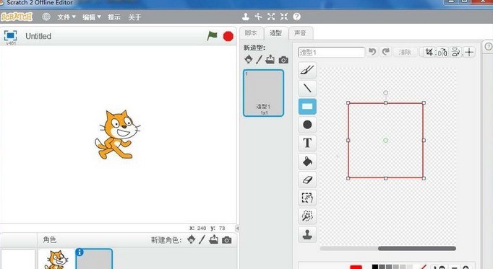Image resolution: width=493 pixels, height=269 pixels.
Task: Pick the black color swatch
Action: (374, 267)
